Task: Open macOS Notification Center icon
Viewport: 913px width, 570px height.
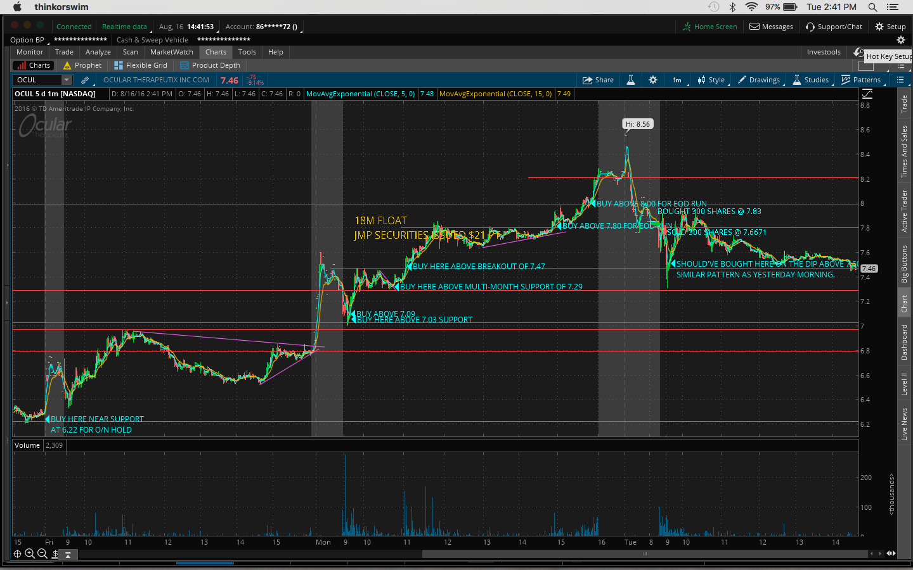Action: coord(893,7)
